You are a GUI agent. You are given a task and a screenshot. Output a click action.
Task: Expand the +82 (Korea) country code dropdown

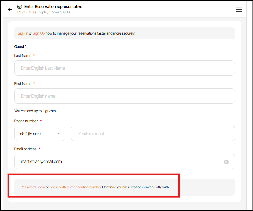click(40, 133)
